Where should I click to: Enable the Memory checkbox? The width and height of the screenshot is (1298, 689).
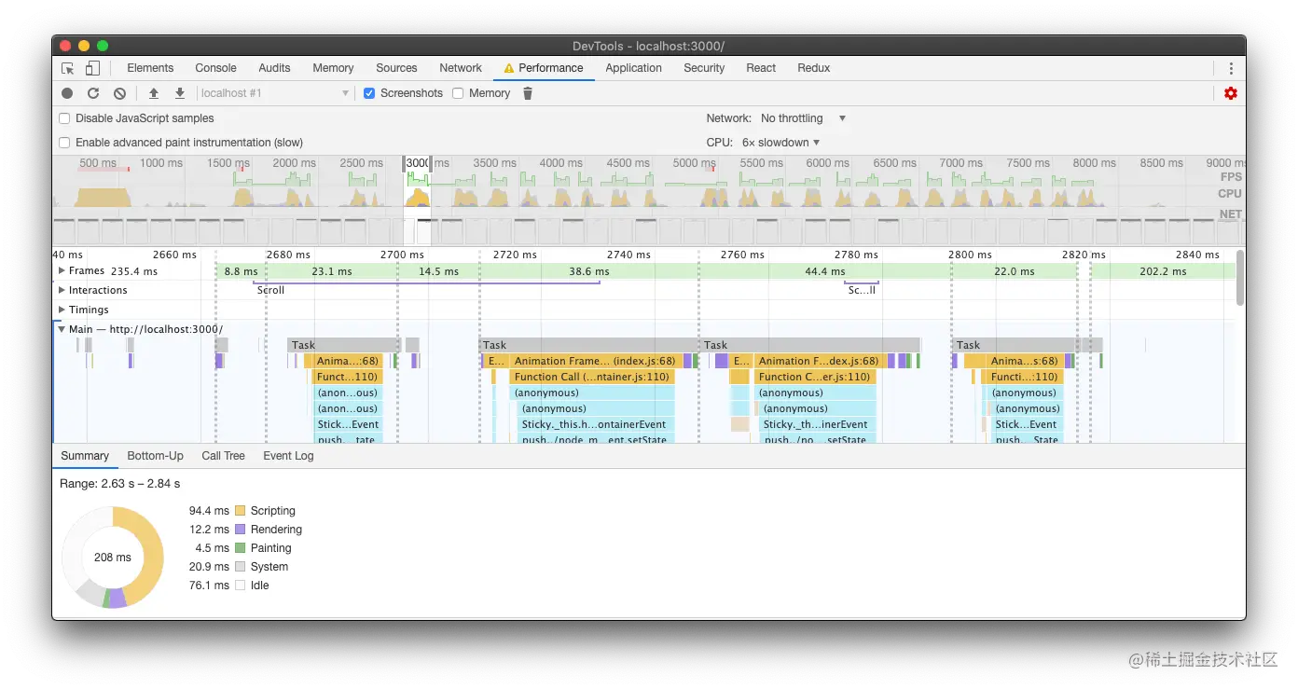458,93
